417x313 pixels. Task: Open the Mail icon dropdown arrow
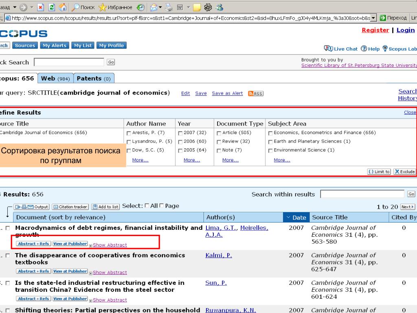160,7
